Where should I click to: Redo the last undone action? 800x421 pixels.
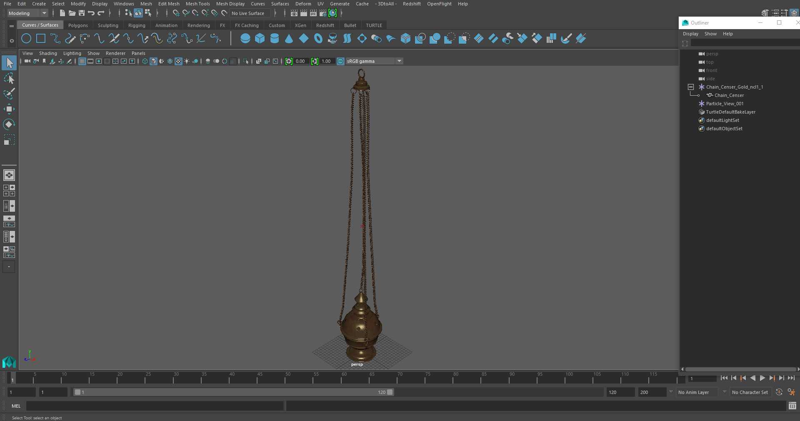point(101,13)
